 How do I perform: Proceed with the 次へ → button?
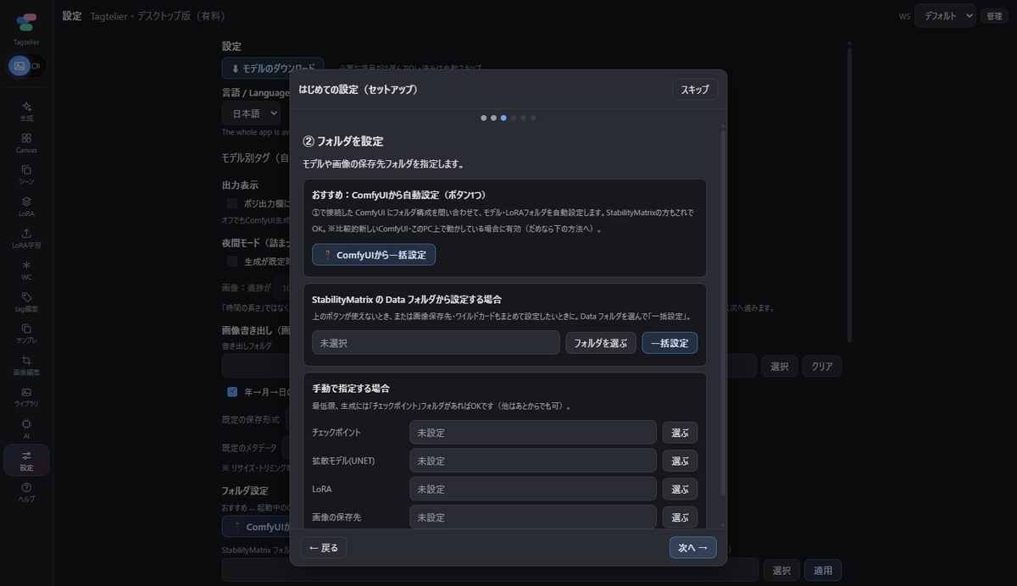(692, 548)
